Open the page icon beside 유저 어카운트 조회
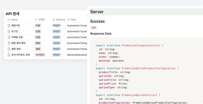 point(9,55)
